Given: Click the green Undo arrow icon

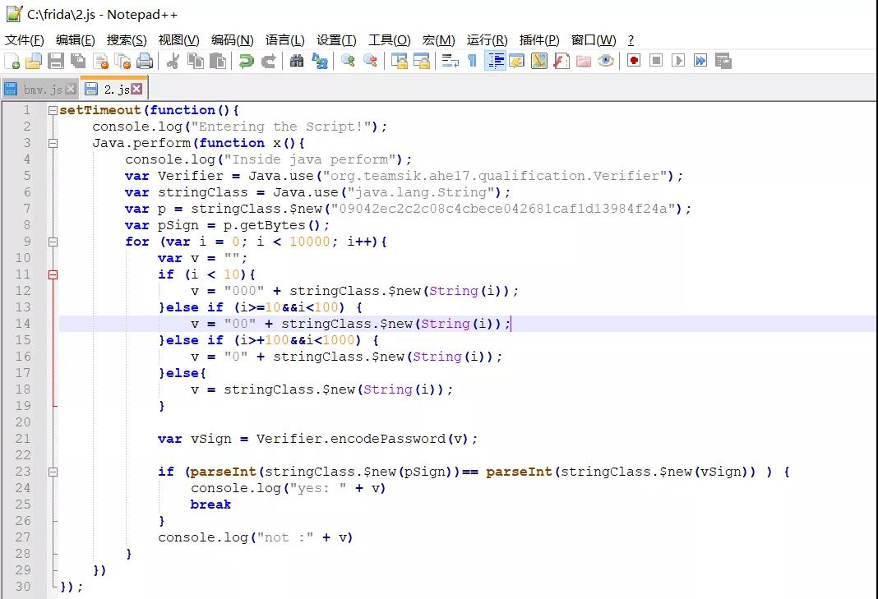Looking at the screenshot, I should pos(247,61).
